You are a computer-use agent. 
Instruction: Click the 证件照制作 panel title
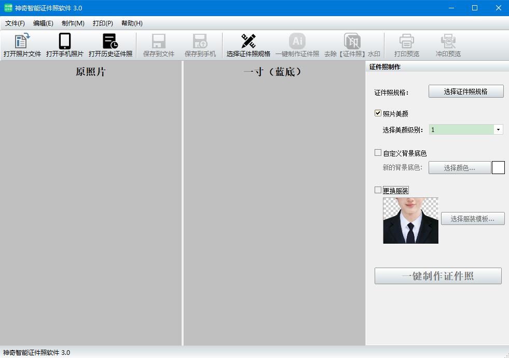click(385, 67)
